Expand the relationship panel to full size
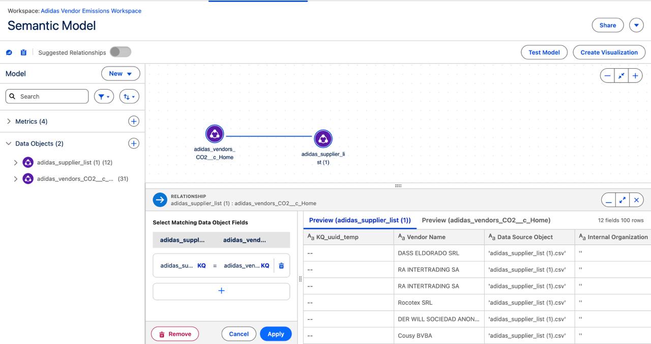Viewport: 651px width, 344px height. click(x=623, y=200)
